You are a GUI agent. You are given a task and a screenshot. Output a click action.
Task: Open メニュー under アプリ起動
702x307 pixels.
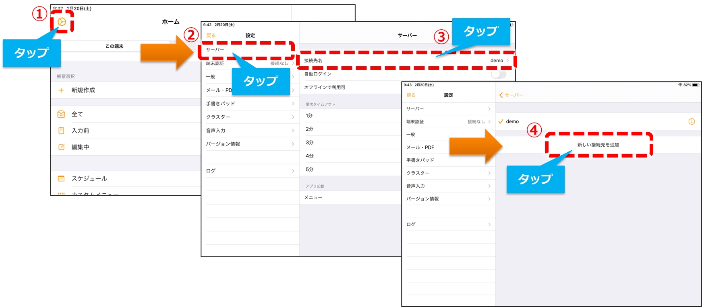tap(313, 198)
